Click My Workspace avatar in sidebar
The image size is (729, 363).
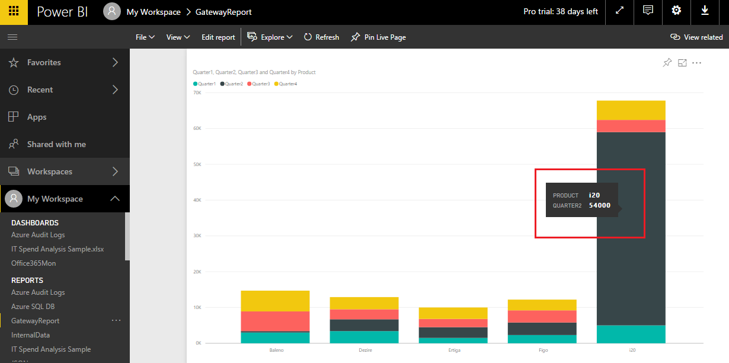point(14,199)
